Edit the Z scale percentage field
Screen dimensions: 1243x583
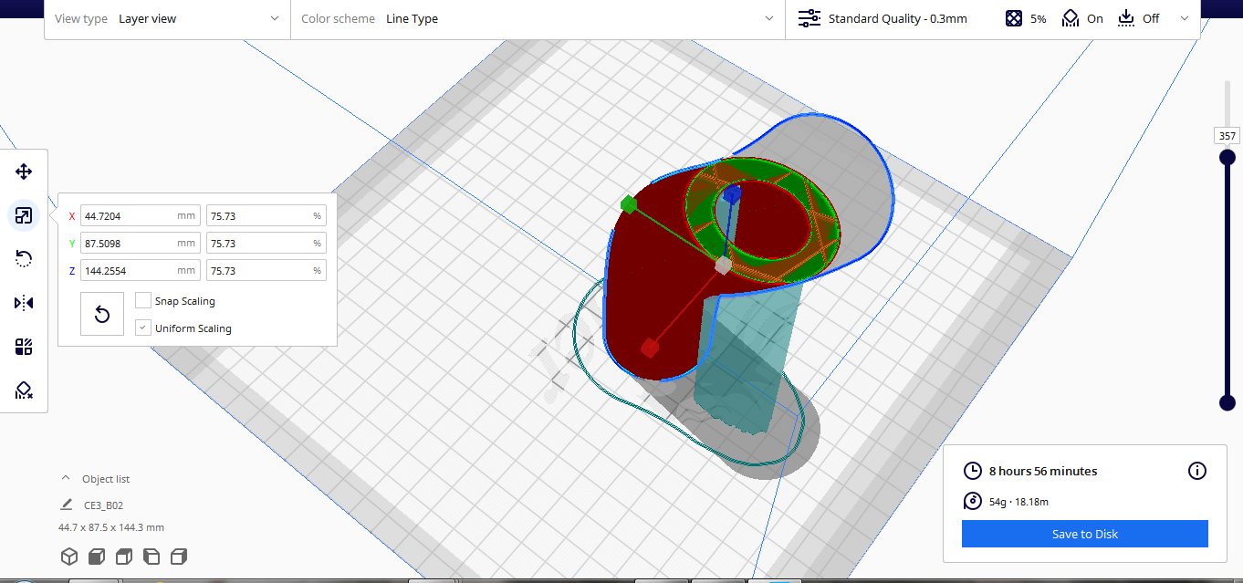tap(266, 271)
